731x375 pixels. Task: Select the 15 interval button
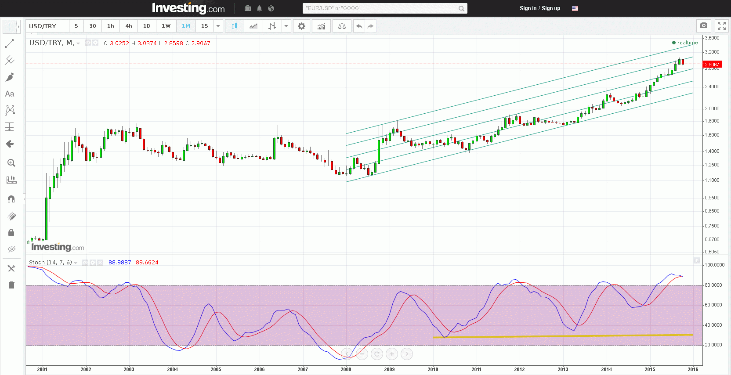pos(205,26)
